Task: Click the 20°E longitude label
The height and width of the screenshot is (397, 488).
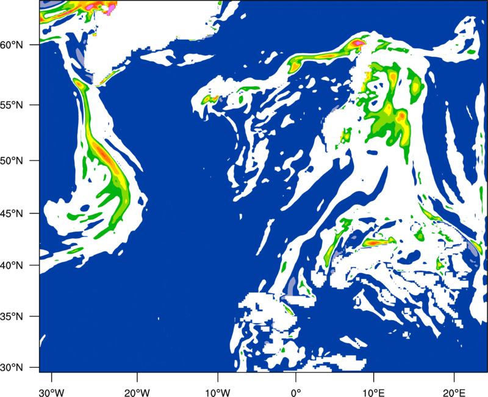Action: (x=454, y=393)
